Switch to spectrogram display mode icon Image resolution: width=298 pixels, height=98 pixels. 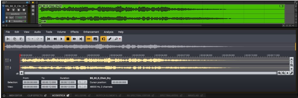(x=95, y=39)
